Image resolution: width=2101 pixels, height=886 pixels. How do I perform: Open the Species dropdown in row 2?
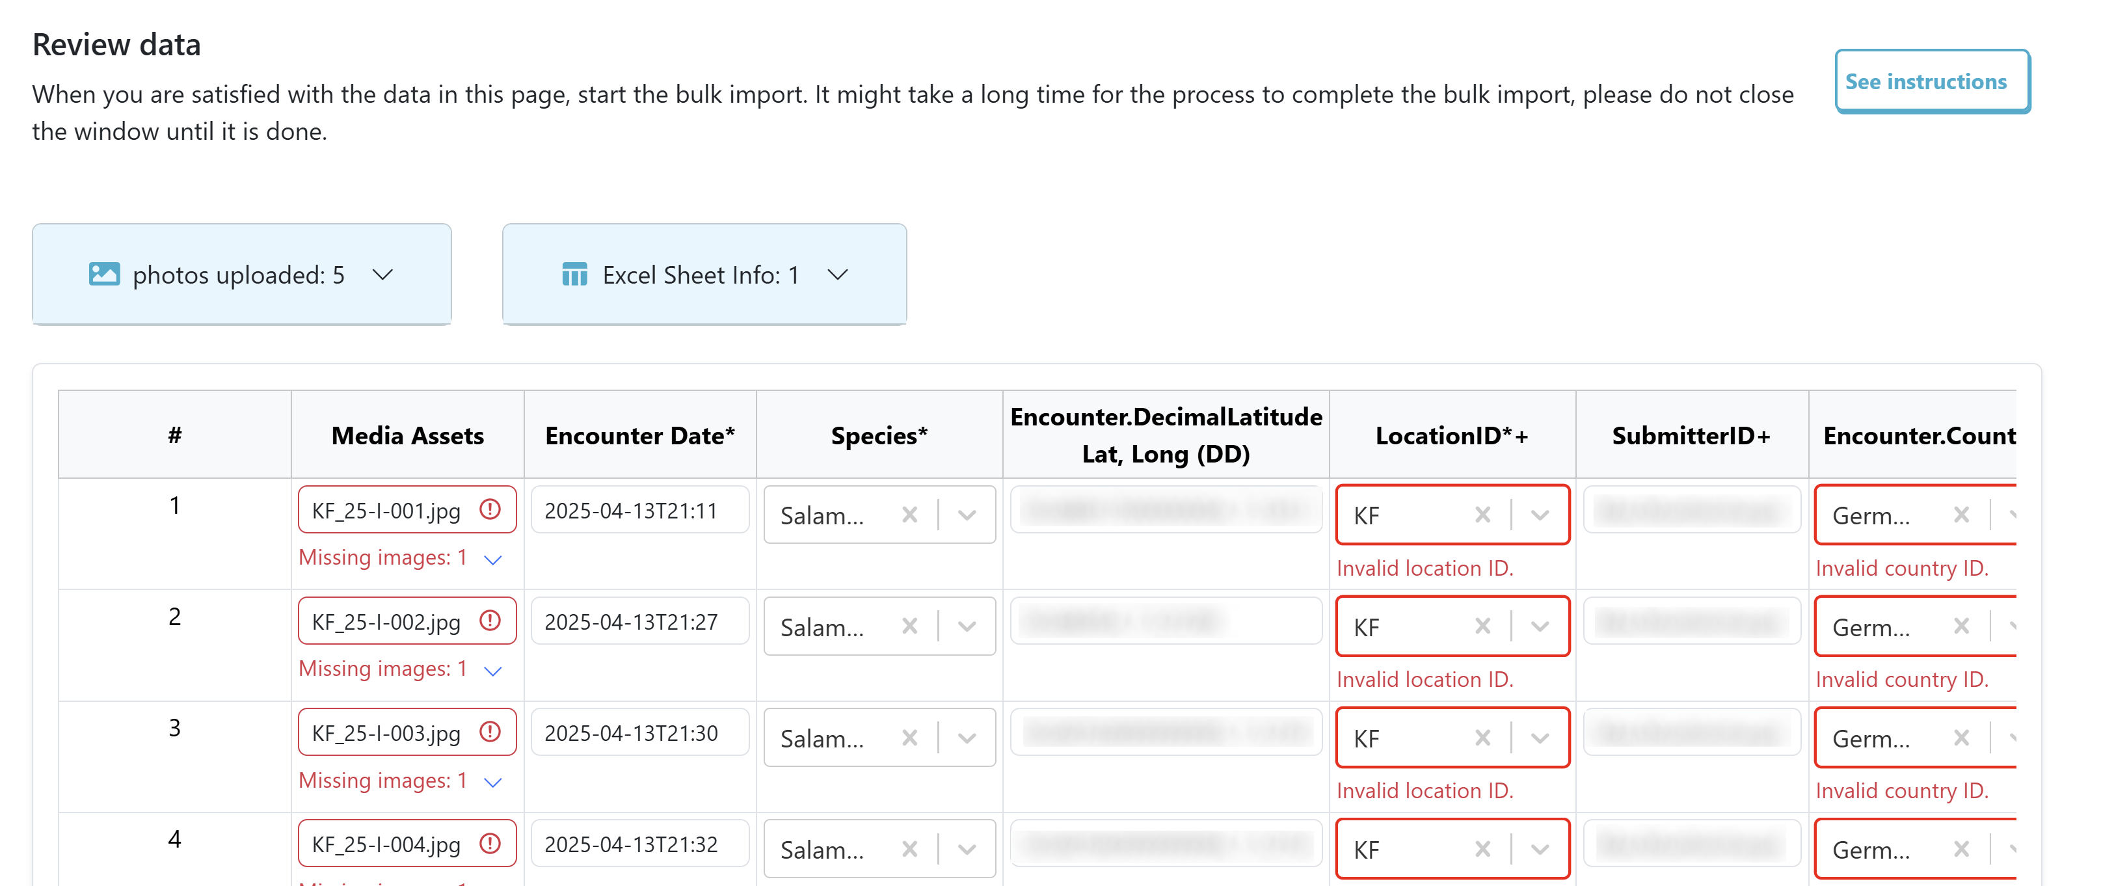967,626
